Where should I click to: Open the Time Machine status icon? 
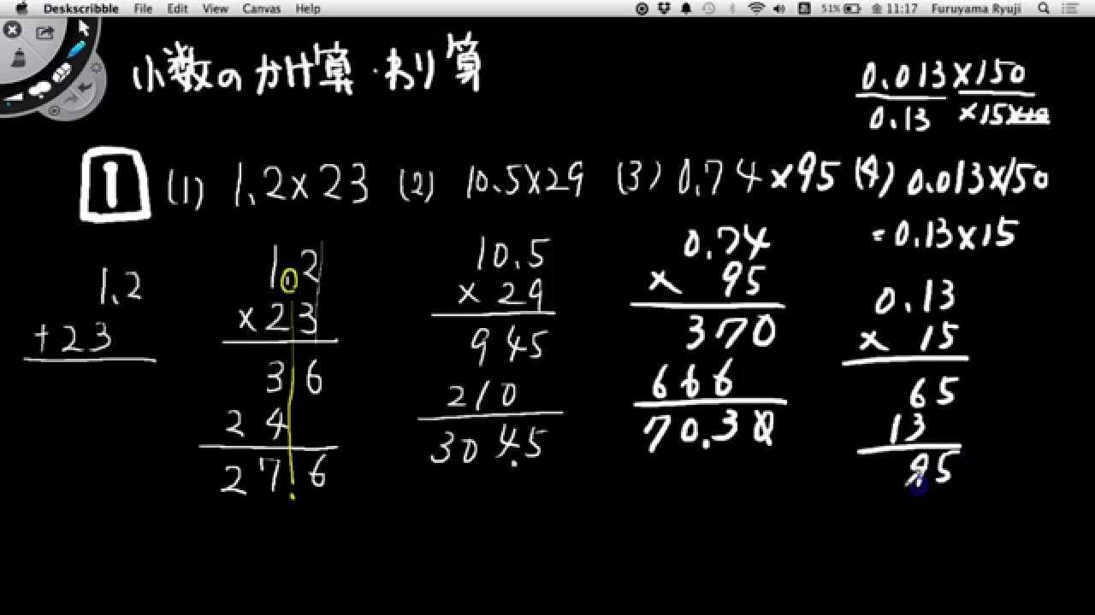(708, 9)
